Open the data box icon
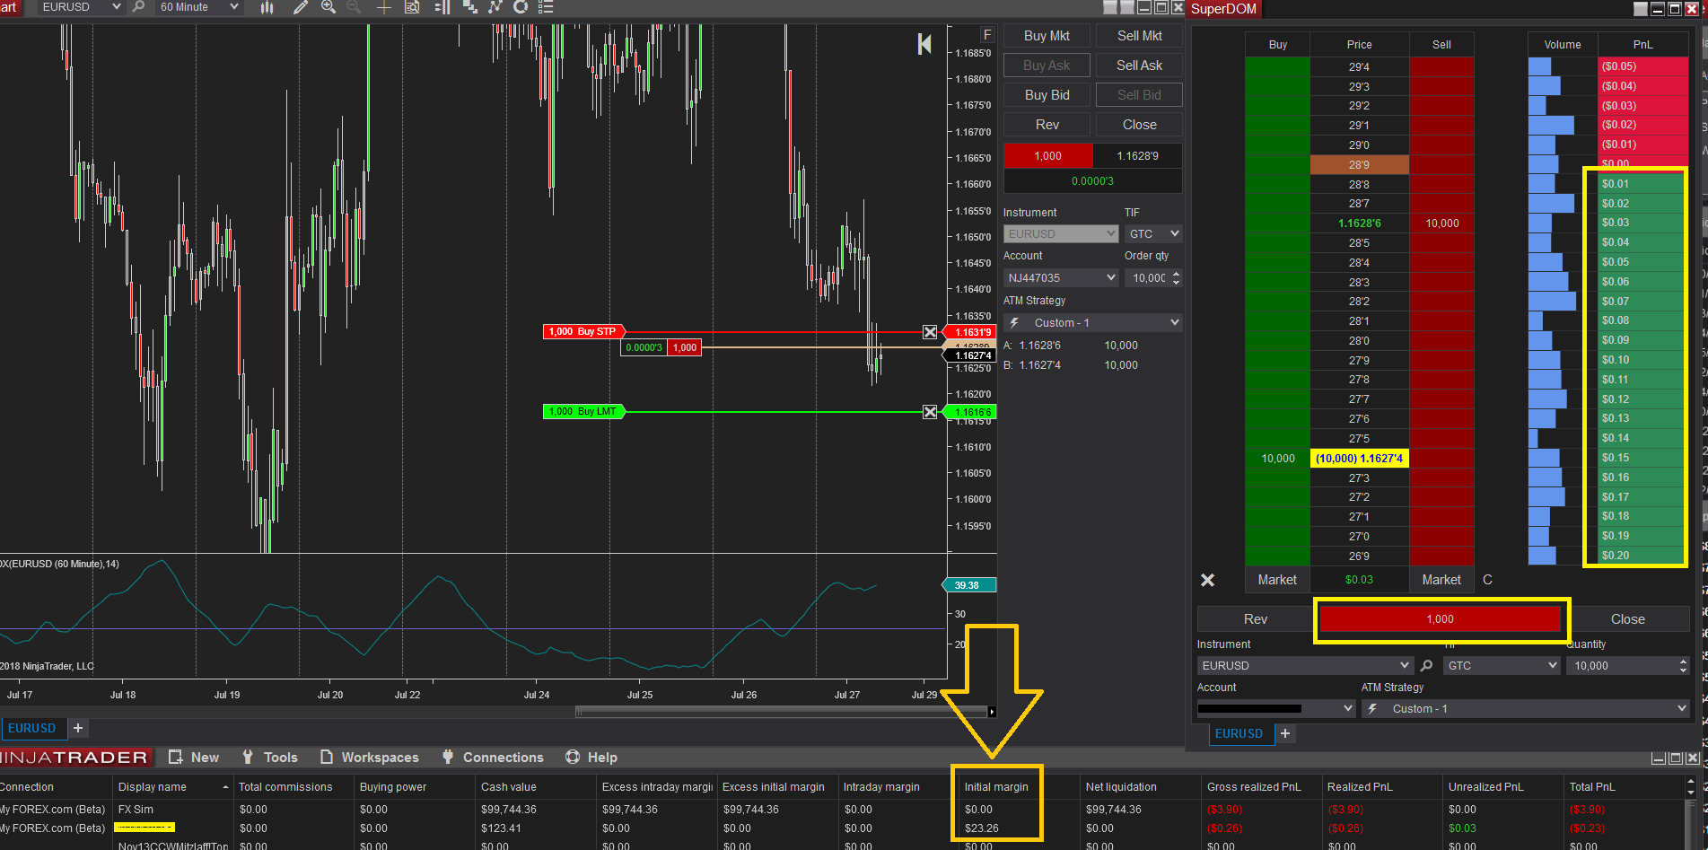Viewport: 1708px width, 850px height. (x=412, y=7)
